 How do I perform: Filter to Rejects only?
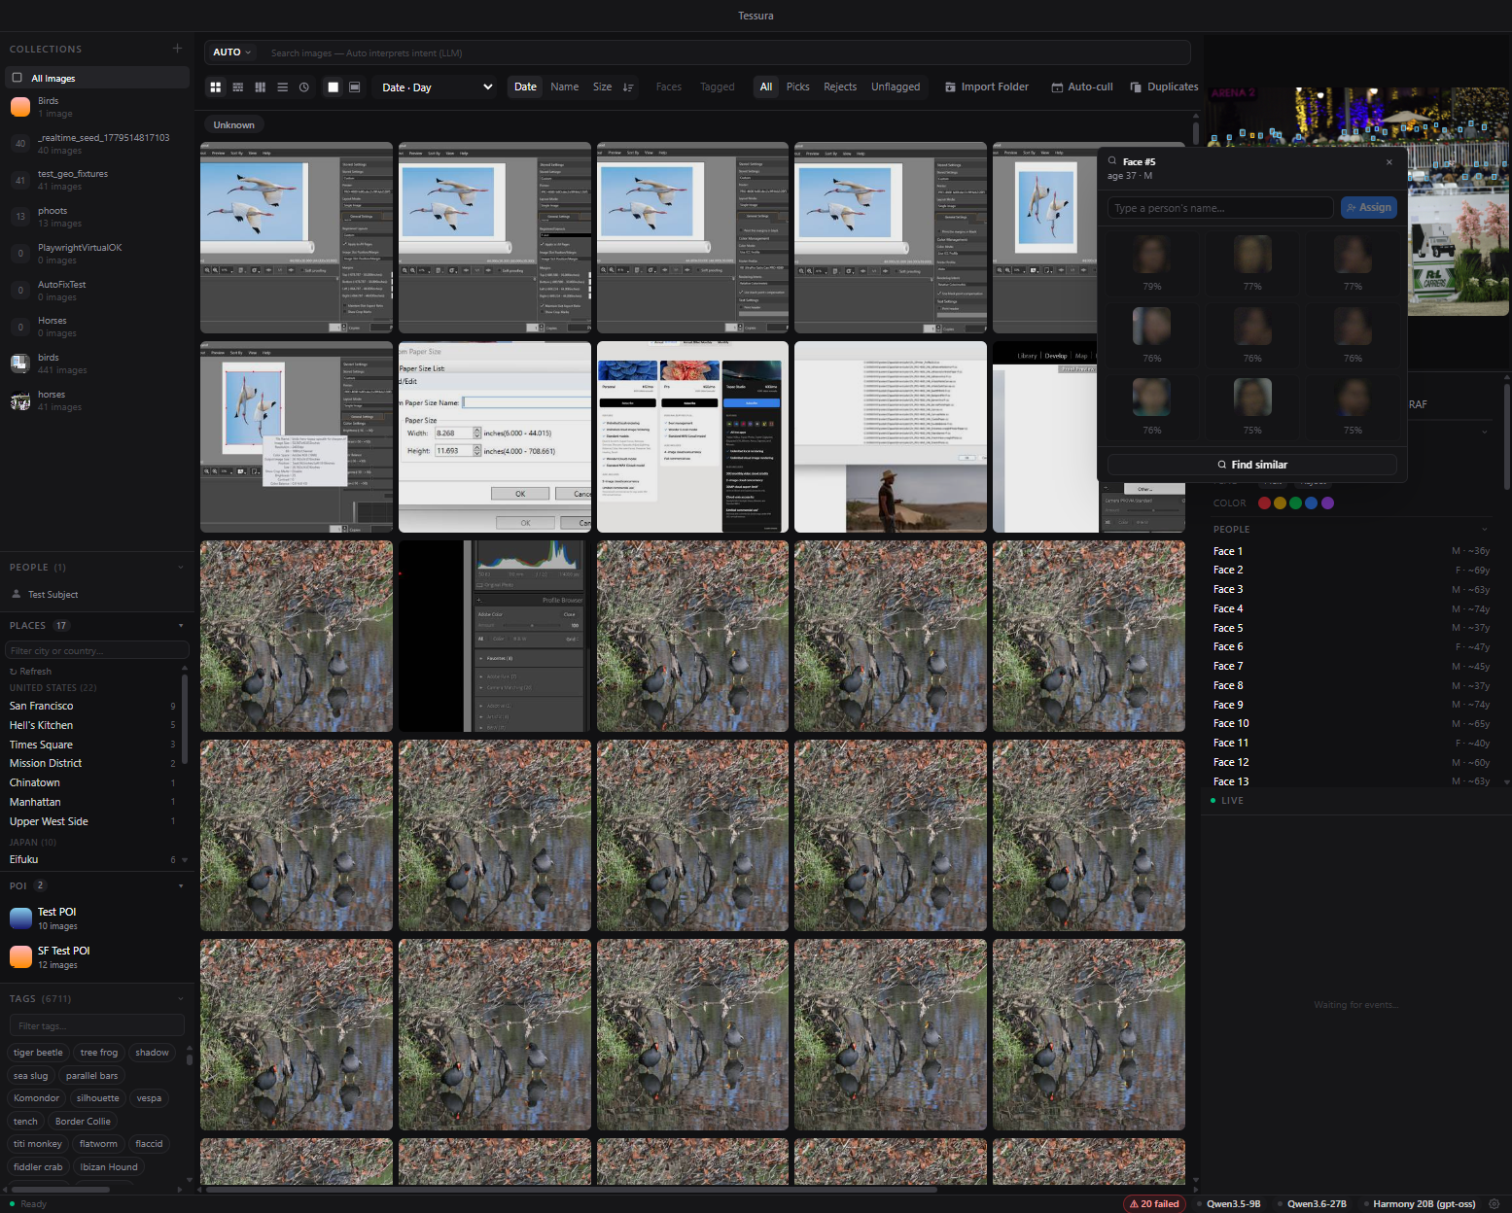point(840,87)
